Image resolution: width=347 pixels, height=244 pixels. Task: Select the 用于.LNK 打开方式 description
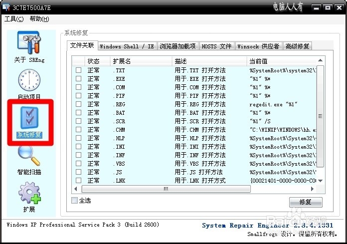[x=200, y=181]
